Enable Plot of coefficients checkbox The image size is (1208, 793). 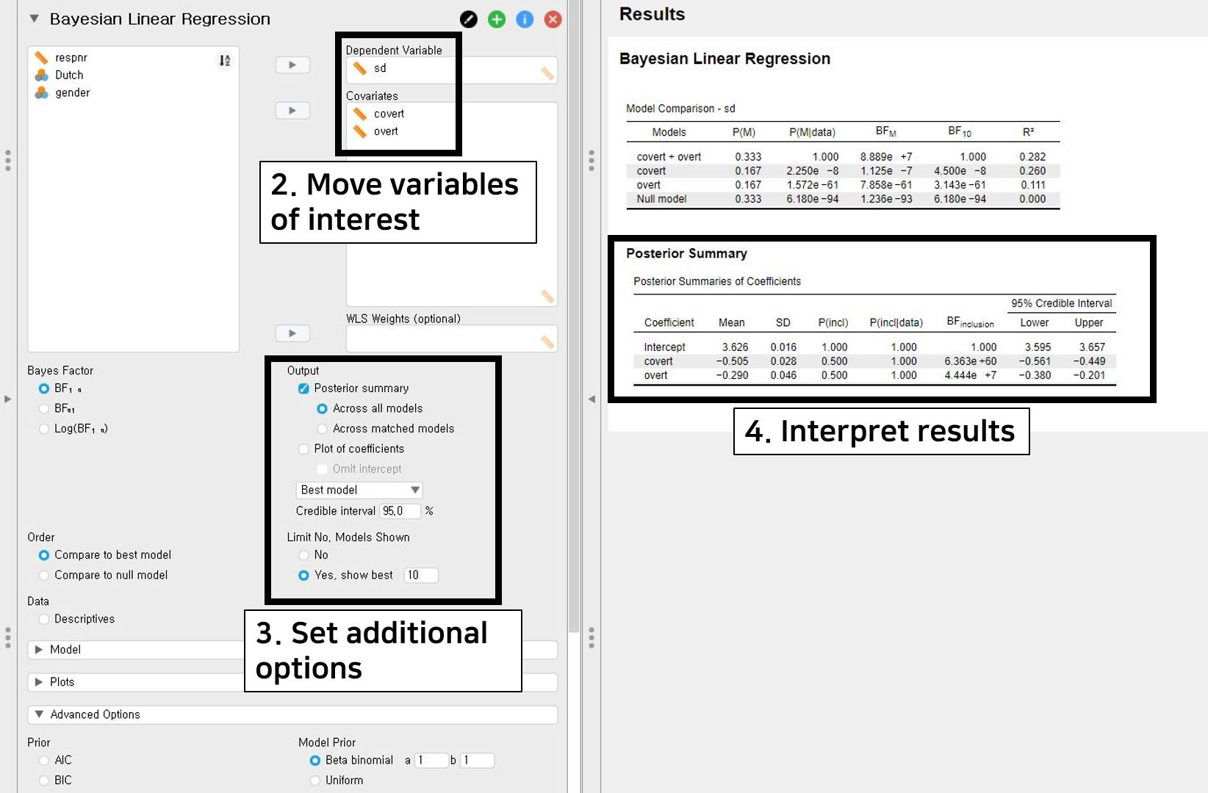point(303,449)
